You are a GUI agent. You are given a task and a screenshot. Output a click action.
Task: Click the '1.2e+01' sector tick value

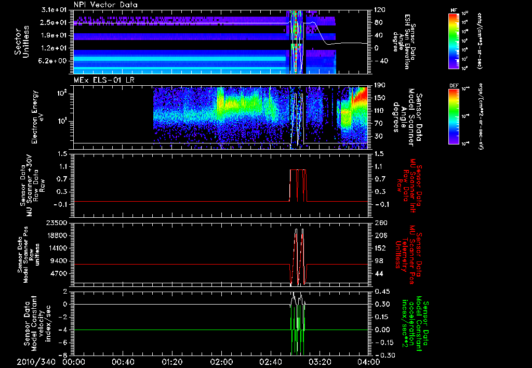pyautogui.click(x=54, y=48)
